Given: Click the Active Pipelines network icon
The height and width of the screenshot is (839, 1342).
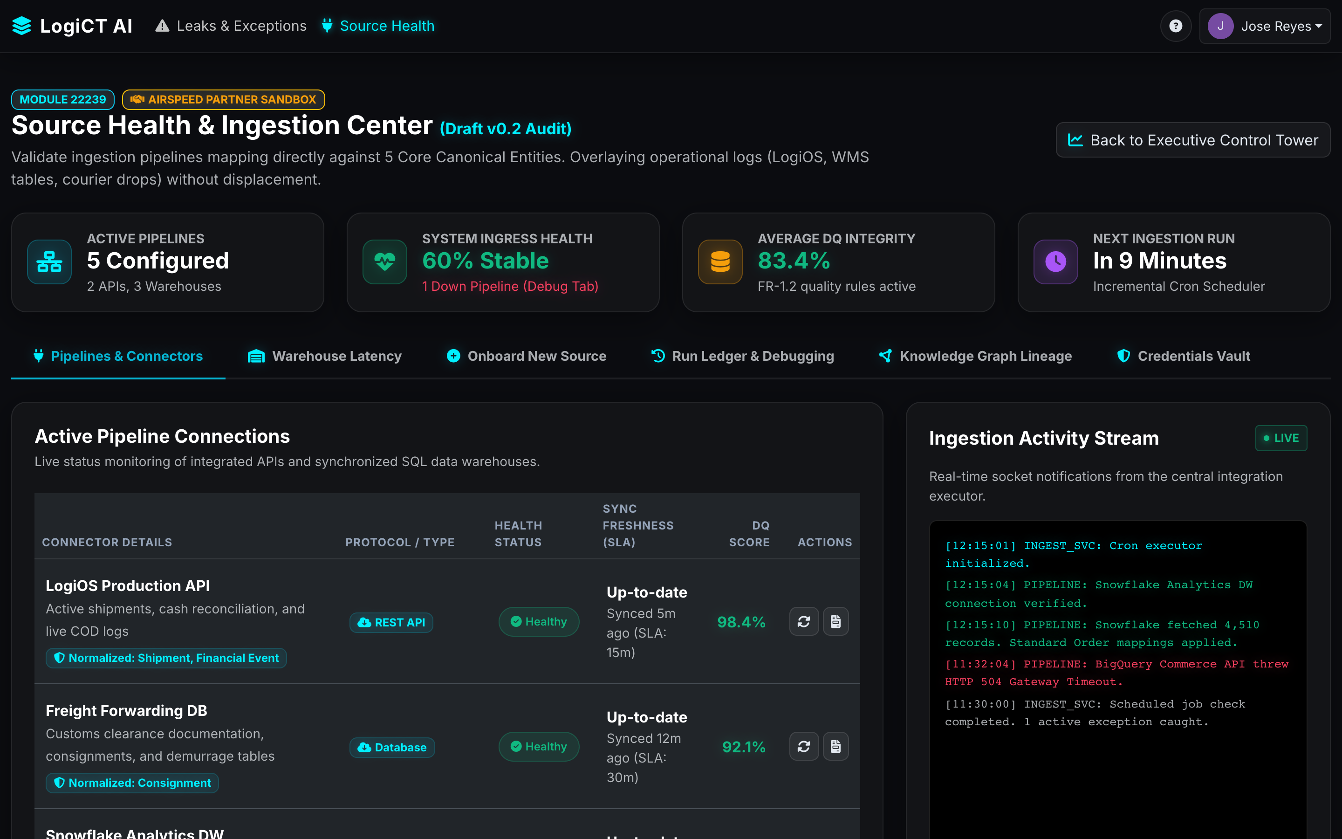Looking at the screenshot, I should click(x=49, y=262).
